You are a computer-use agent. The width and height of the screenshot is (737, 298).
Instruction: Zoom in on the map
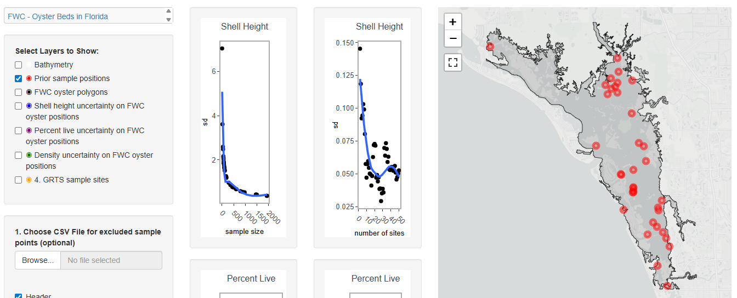tap(452, 22)
